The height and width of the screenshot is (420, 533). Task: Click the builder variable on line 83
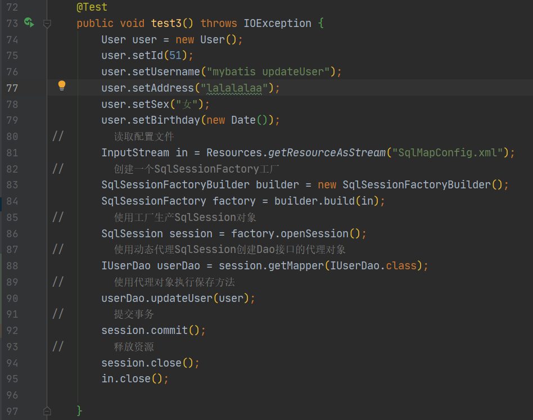coord(277,185)
